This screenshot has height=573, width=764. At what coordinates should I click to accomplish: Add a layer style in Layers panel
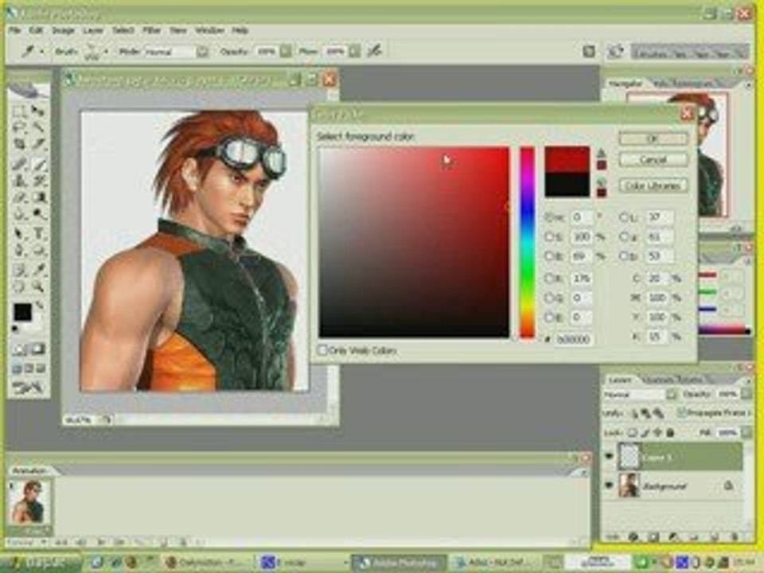click(633, 537)
